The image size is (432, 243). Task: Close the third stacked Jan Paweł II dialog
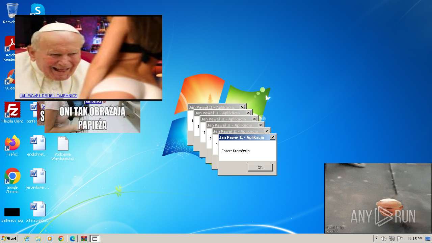[254, 119]
